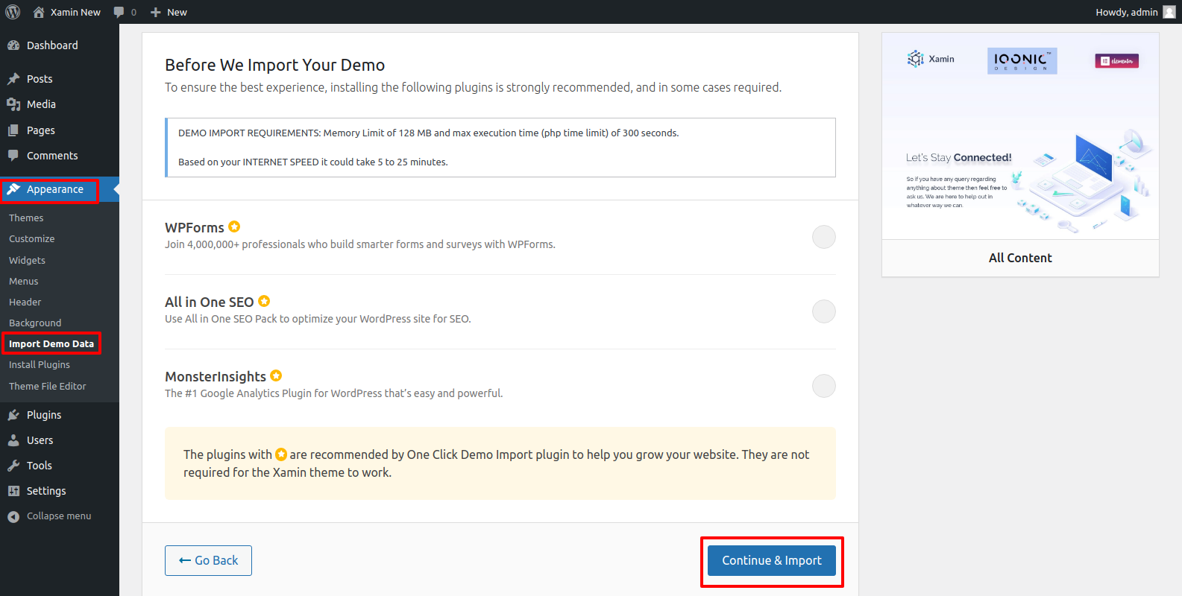Click the Dashboard gauge icon
The height and width of the screenshot is (596, 1182).
[x=13, y=45]
